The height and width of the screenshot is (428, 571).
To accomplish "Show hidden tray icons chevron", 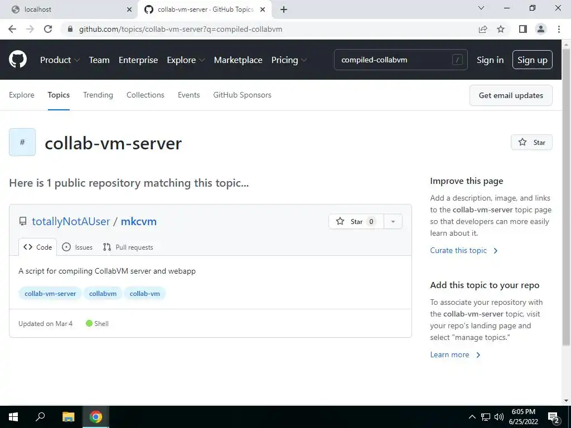I will click(472, 417).
